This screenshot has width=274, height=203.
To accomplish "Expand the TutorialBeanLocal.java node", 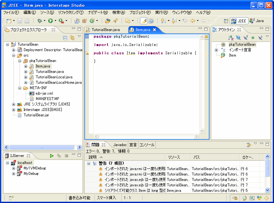I will tap(26, 77).
